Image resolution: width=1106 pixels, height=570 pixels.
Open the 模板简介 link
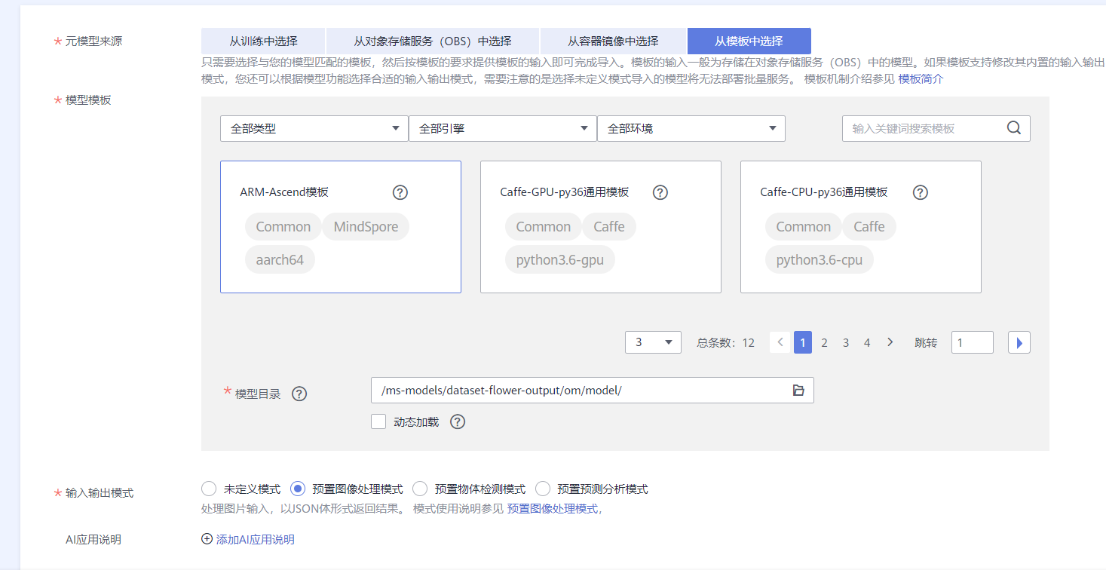coord(921,78)
